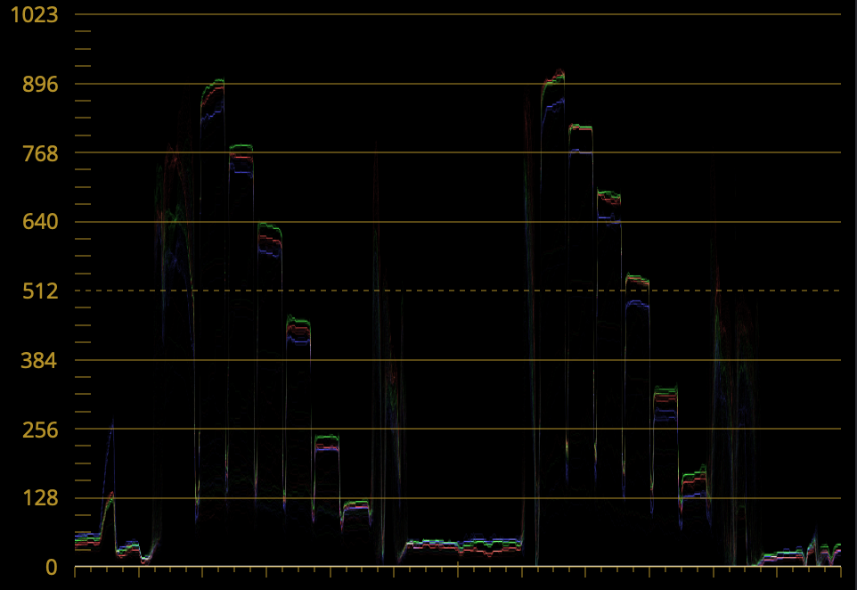Click the 512 scale label
Image resolution: width=857 pixels, height=590 pixels.
pos(40,291)
